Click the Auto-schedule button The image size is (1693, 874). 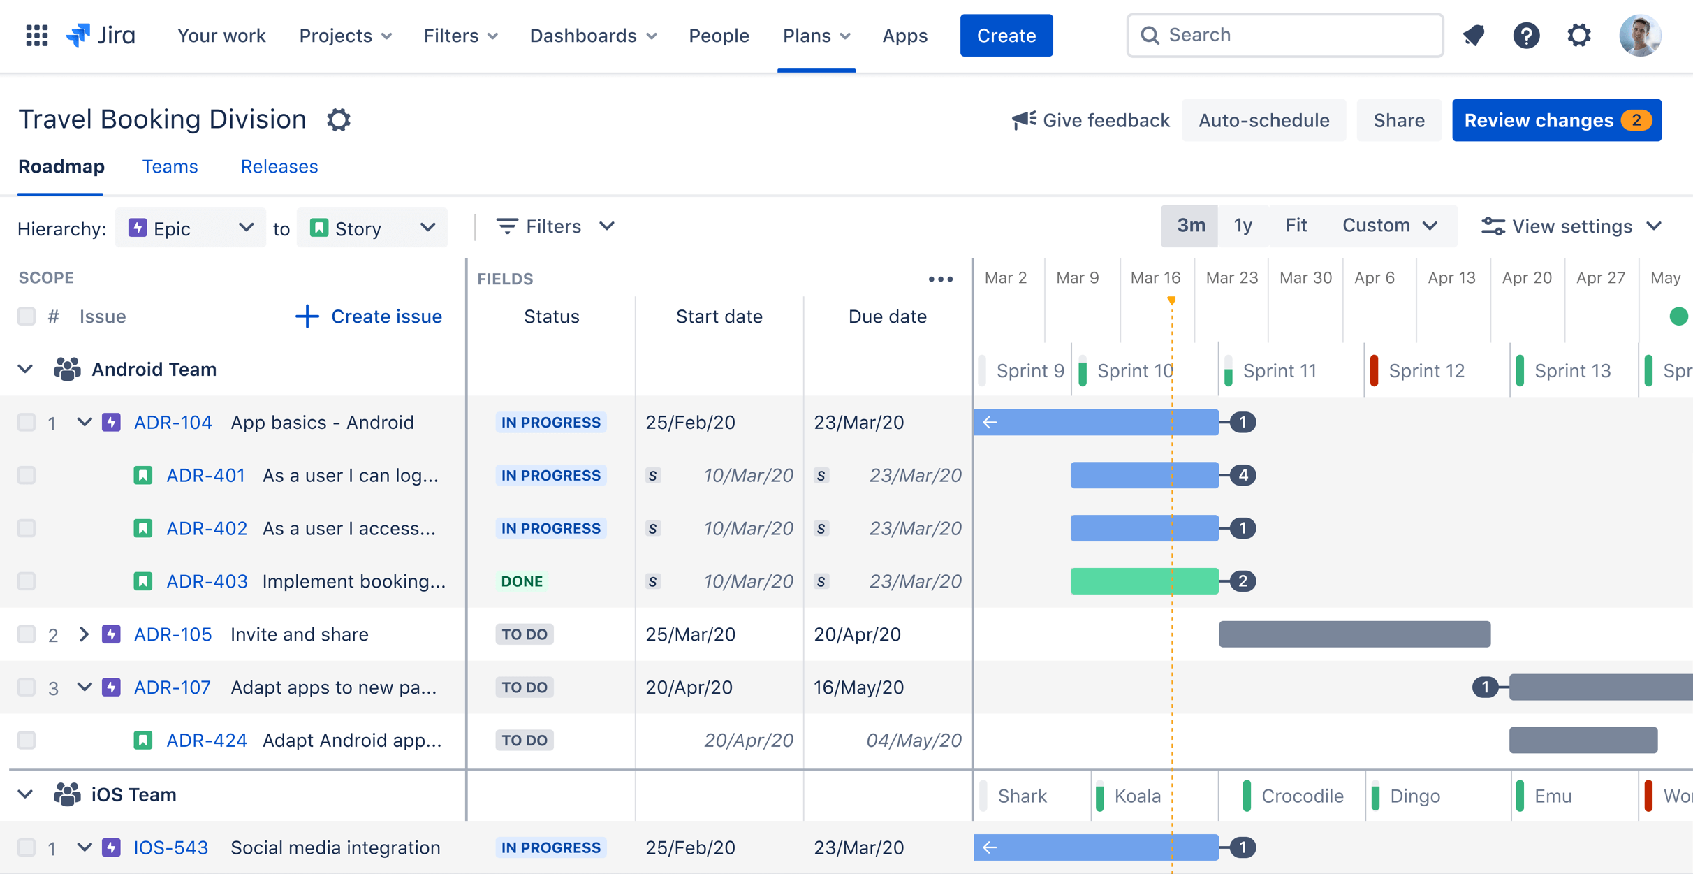pos(1263,119)
